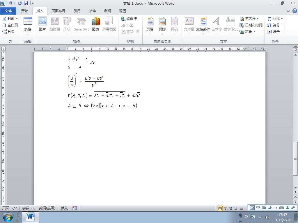This screenshot has height=223, width=298.
Task: Take a screenshot clip (屏幕截图)
Action: click(x=109, y=26)
